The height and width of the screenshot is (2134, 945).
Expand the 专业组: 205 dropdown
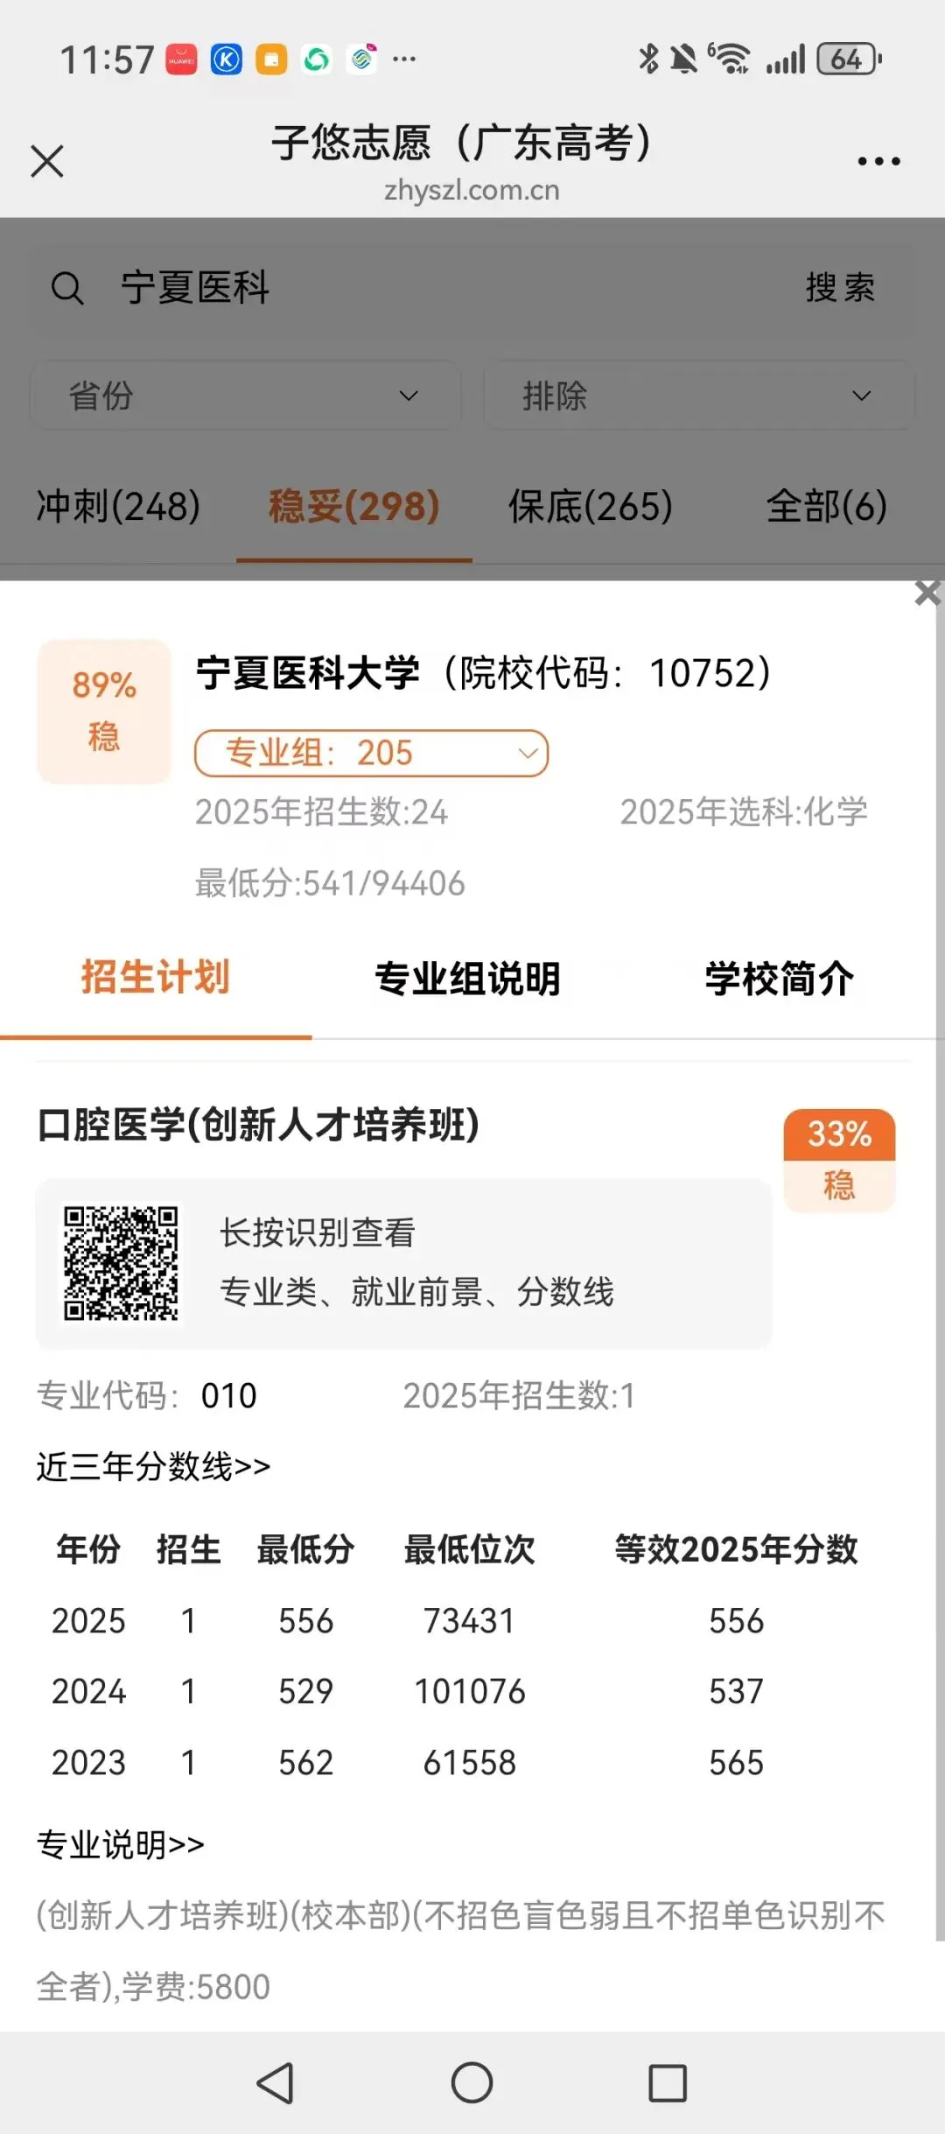coord(371,754)
